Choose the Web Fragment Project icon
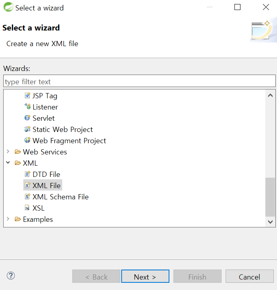This screenshot has width=277, height=290. tap(27, 140)
